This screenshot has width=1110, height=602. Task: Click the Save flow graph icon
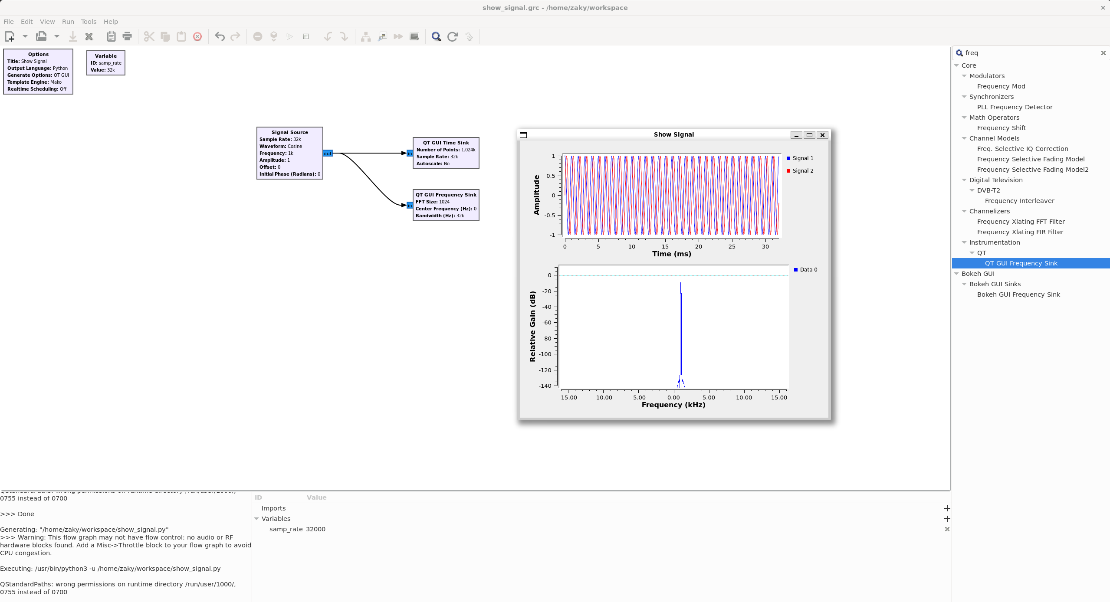click(72, 36)
